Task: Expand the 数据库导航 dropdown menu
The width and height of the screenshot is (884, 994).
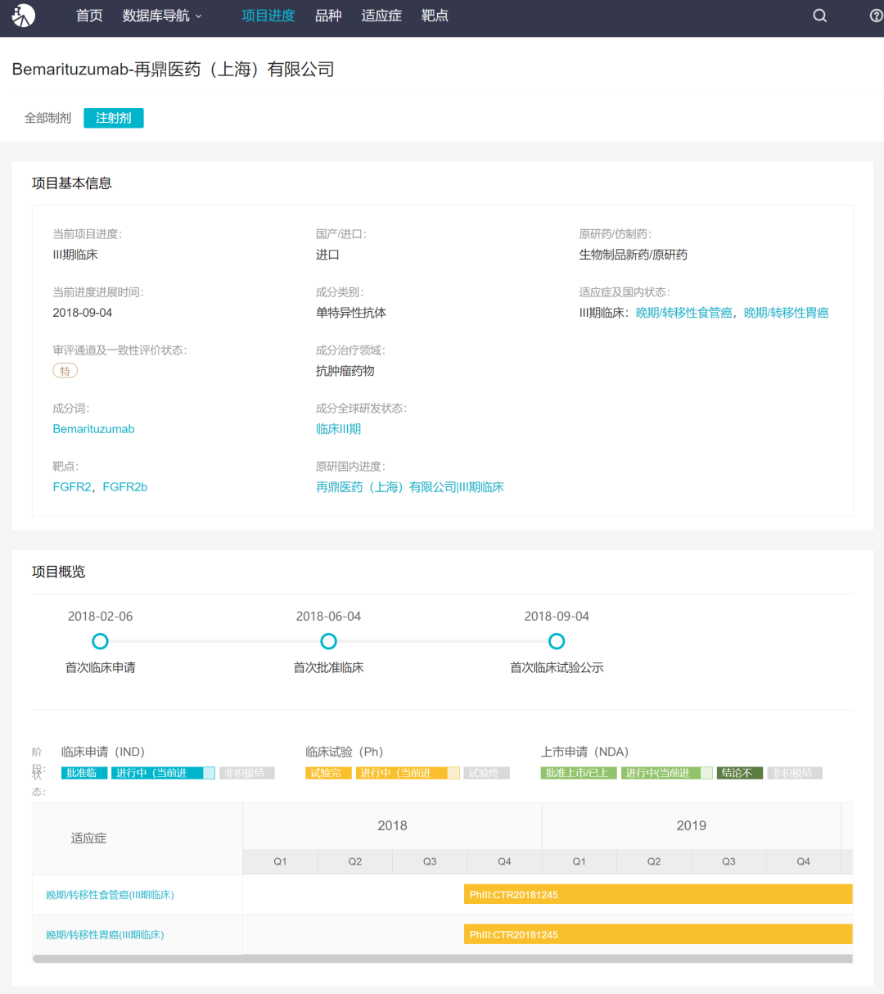Action: 162,16
